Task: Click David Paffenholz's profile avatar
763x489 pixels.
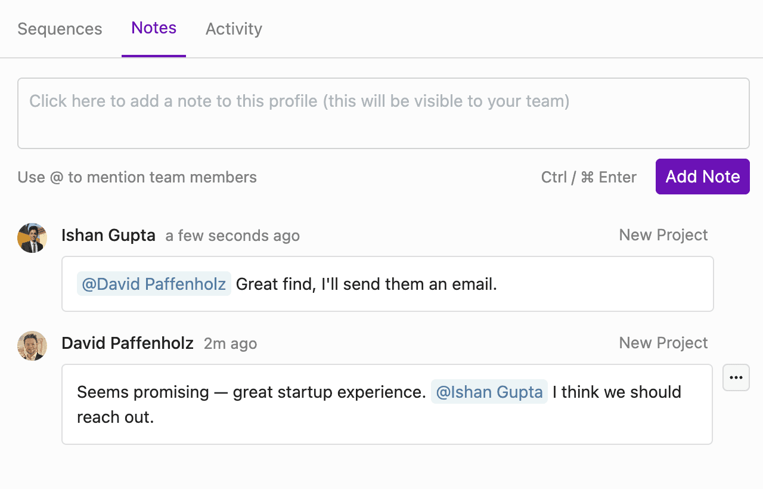Action: coord(32,346)
